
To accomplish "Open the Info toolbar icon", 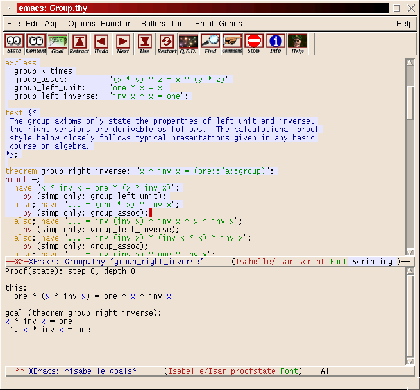I will point(275,44).
